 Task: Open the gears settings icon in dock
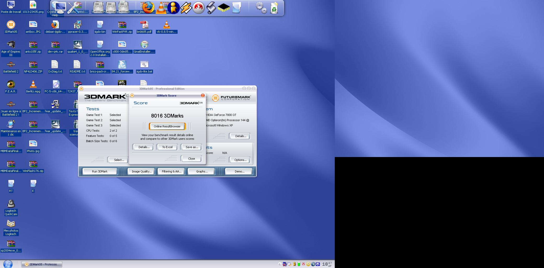pyautogui.click(x=261, y=8)
